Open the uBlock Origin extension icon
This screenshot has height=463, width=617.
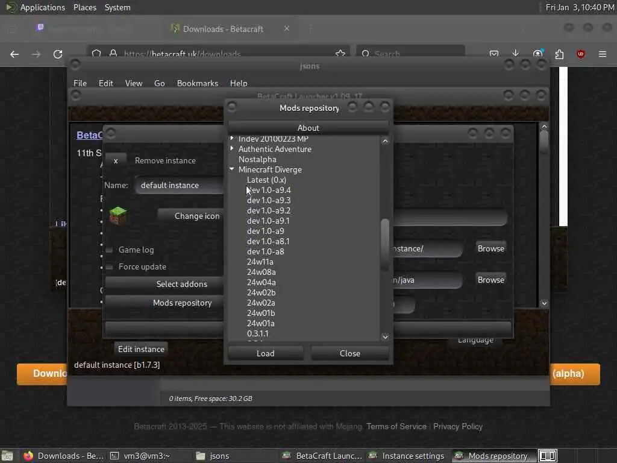pyautogui.click(x=581, y=54)
